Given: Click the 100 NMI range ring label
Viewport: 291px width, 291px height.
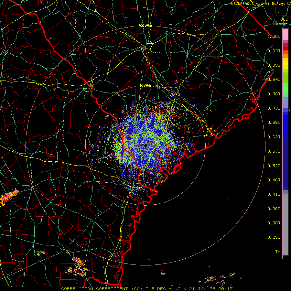Looking at the screenshot, I should tap(145, 26).
